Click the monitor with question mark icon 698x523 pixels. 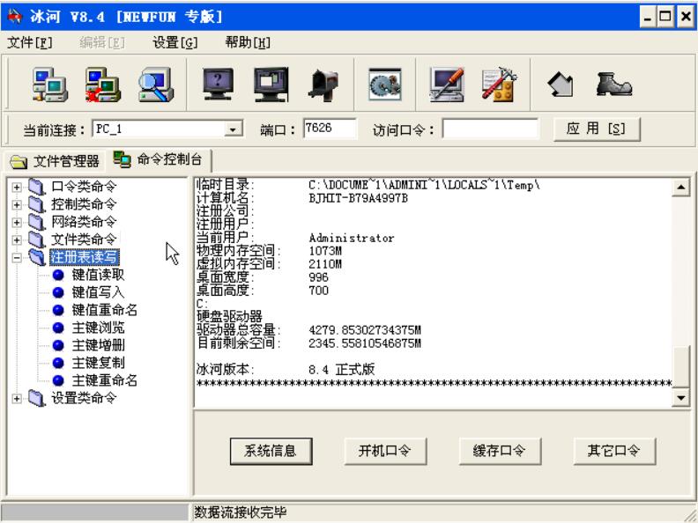(218, 84)
